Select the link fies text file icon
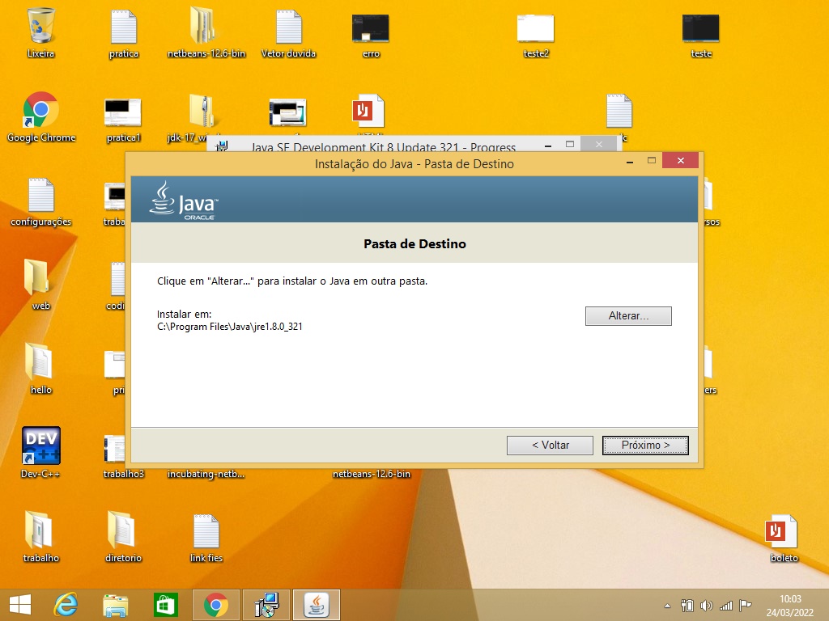 pyautogui.click(x=206, y=538)
